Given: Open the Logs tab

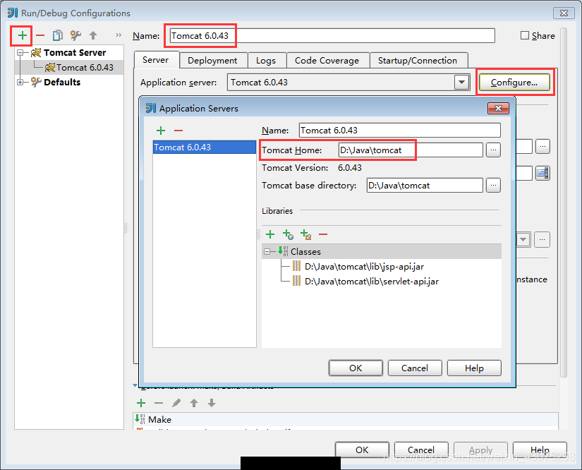Looking at the screenshot, I should click(x=266, y=61).
